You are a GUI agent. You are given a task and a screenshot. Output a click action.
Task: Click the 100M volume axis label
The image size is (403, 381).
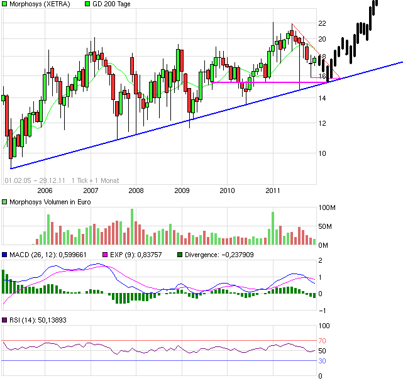tap(327, 207)
